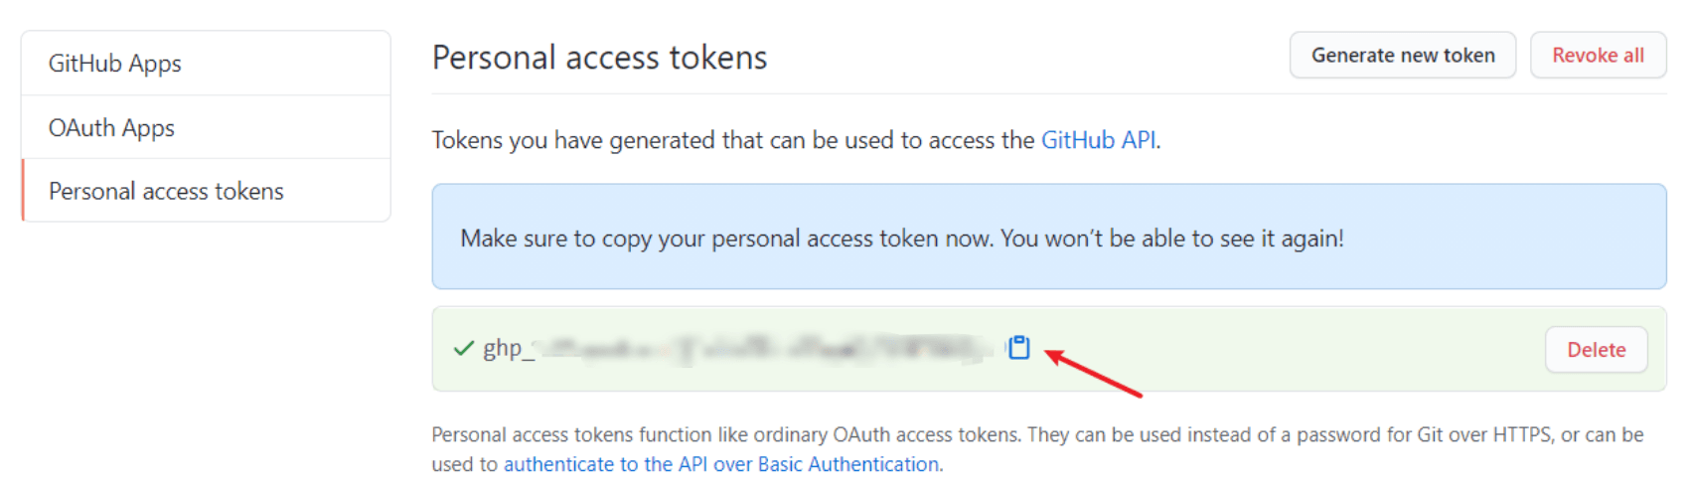Screen dimensions: 1692x491
Task: Open the OAuth Apps sidebar item
Action: [x=206, y=127]
